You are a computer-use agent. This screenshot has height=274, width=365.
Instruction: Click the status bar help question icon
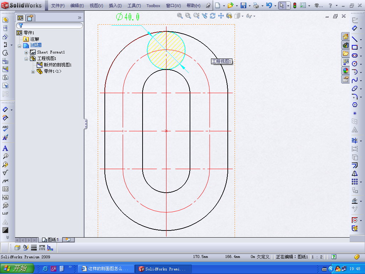pos(334,257)
